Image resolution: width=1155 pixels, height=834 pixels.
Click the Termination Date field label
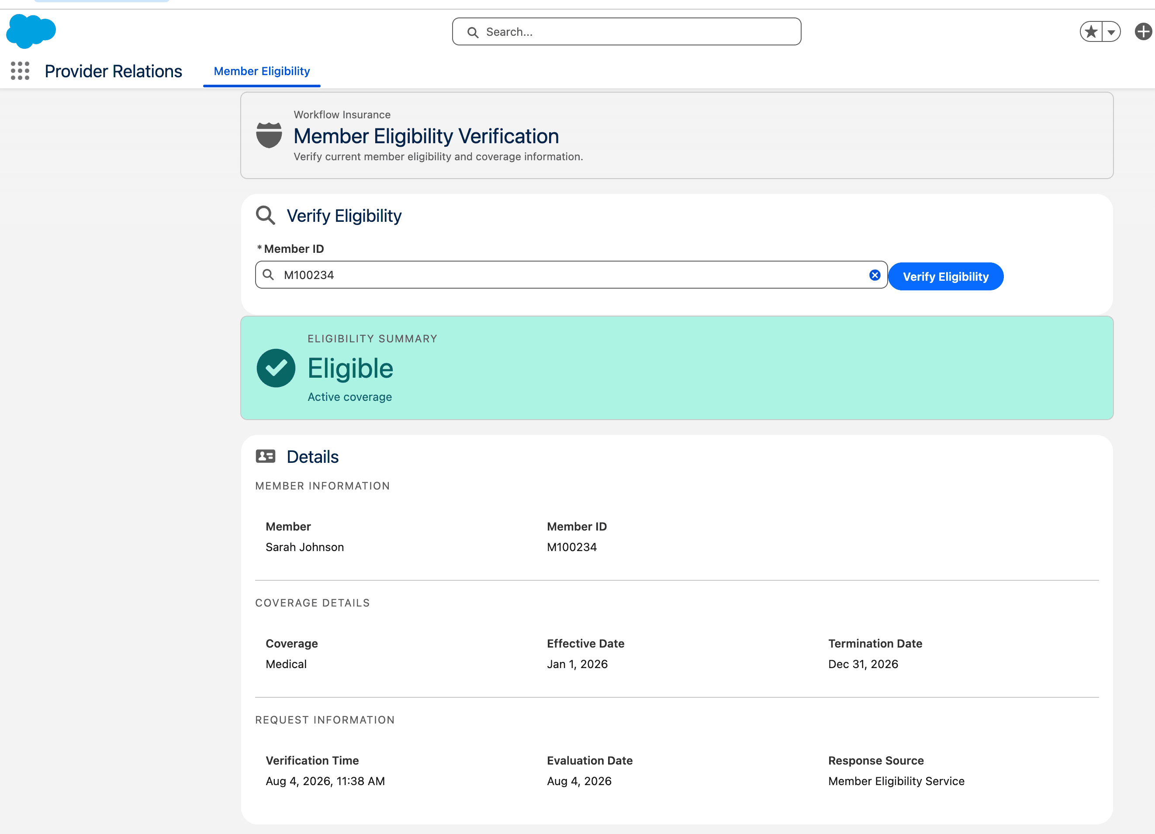875,644
